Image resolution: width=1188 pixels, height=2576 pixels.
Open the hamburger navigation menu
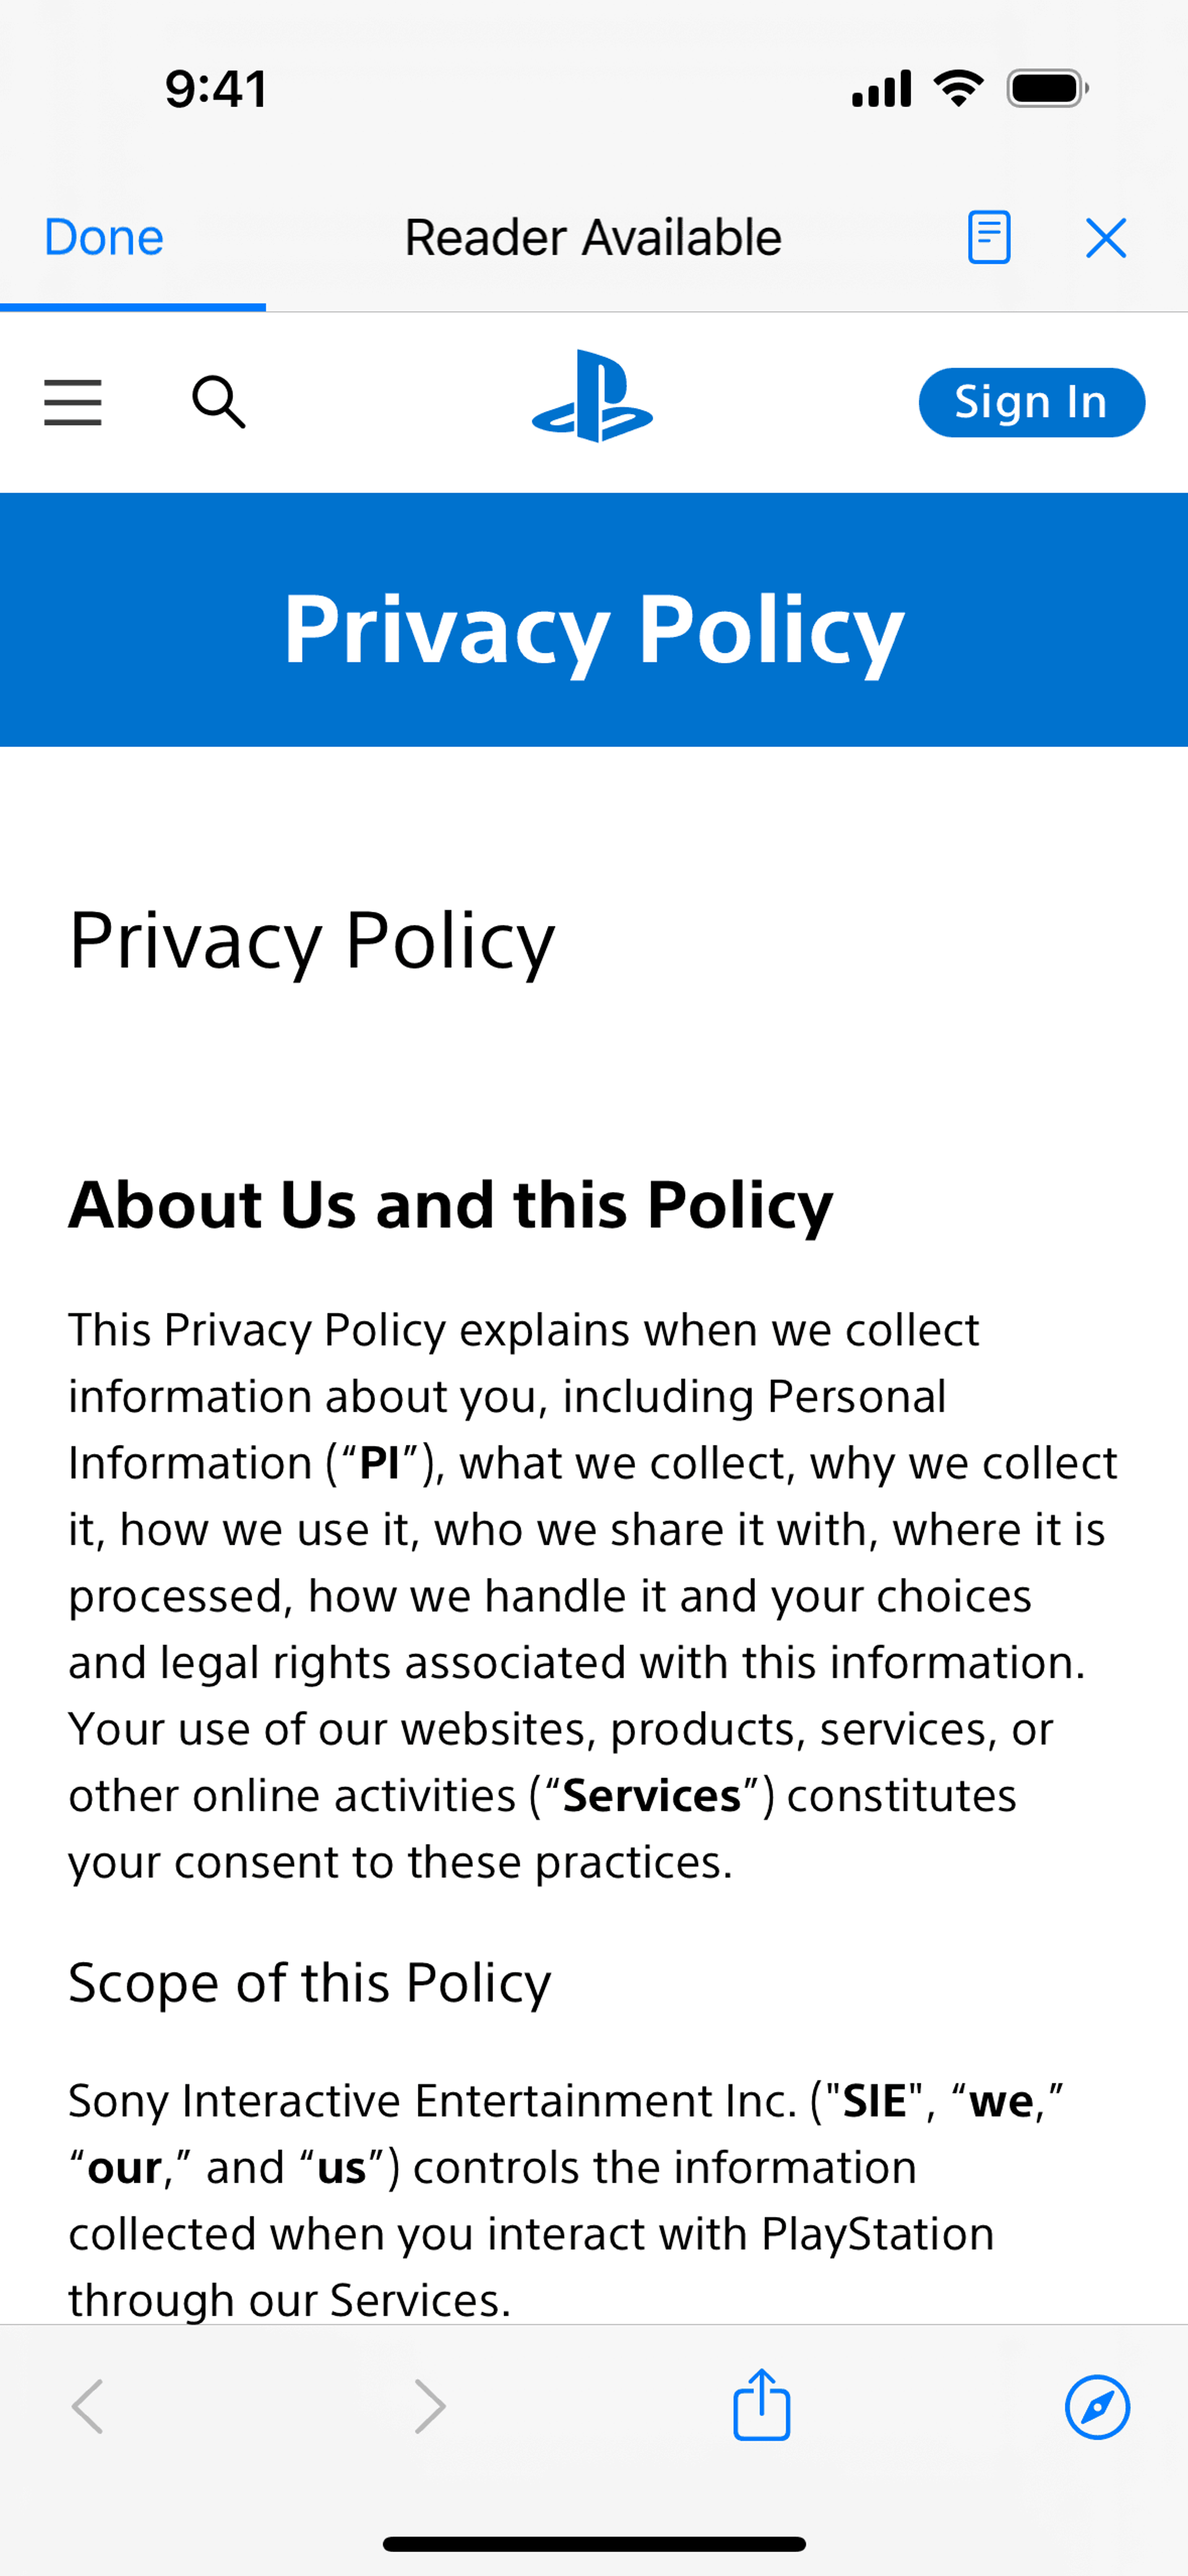click(73, 403)
